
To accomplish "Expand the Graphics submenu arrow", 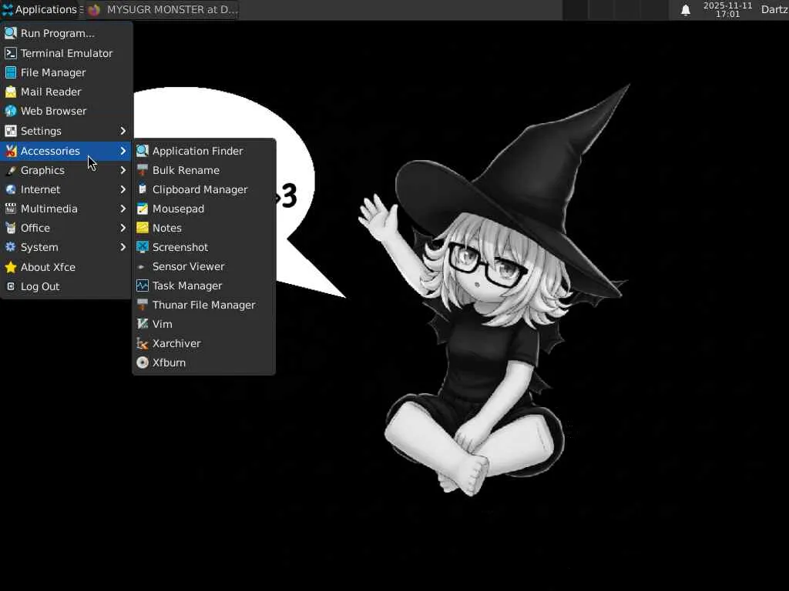I will [123, 170].
